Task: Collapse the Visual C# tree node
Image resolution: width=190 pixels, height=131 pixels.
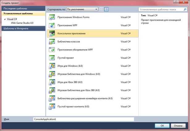Action: [5, 19]
